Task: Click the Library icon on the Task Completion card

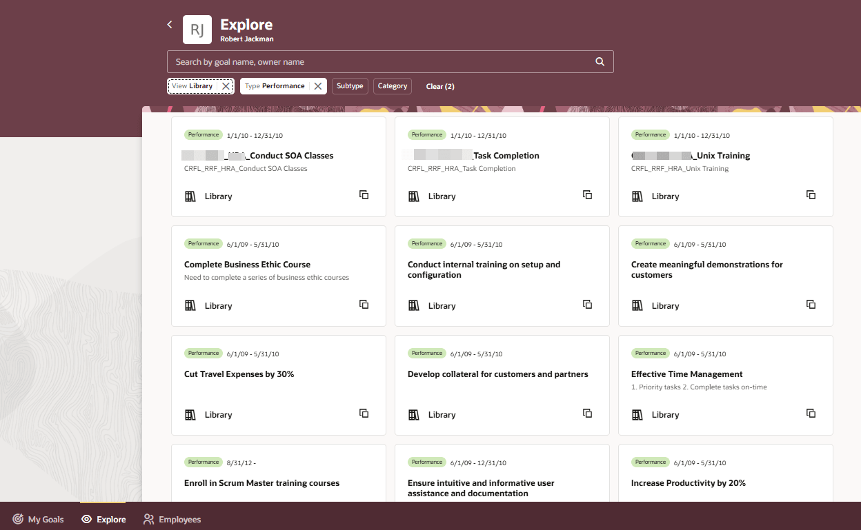Action: 413,195
